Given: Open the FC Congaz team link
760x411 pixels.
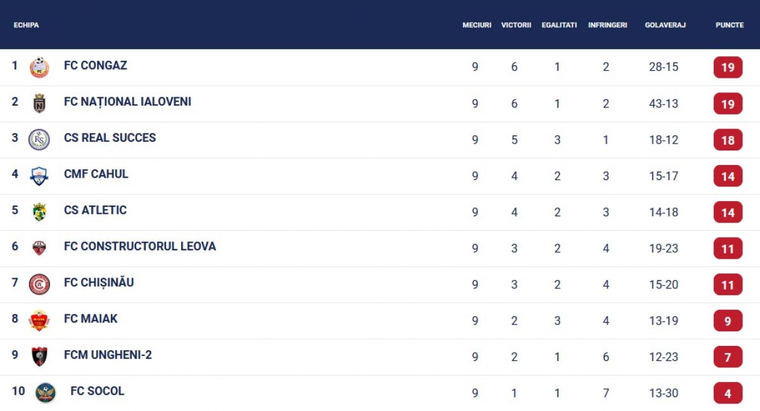Looking at the screenshot, I should click(96, 65).
